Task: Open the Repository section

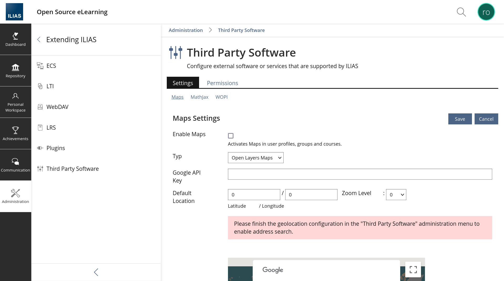Action: (x=15, y=71)
